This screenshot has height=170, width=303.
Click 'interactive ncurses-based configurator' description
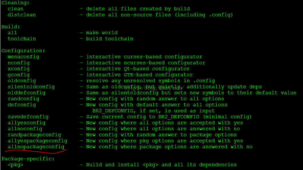pos(146,63)
